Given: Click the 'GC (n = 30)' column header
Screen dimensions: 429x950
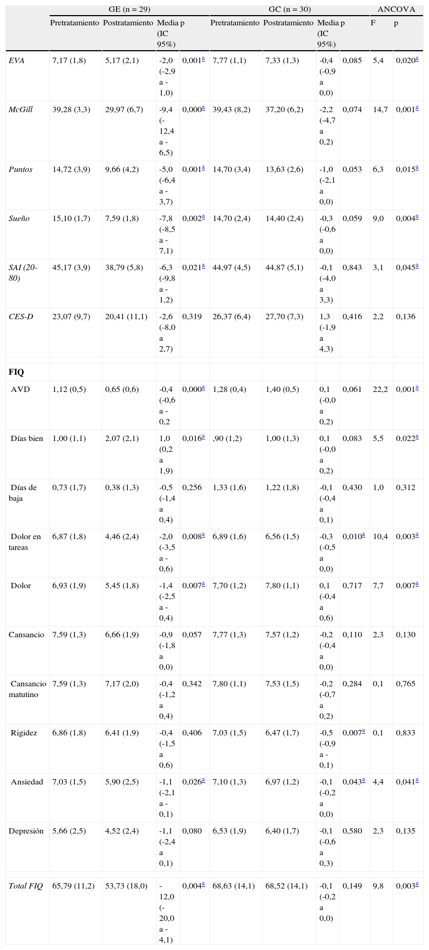Looking at the screenshot, I should tap(289, 10).
